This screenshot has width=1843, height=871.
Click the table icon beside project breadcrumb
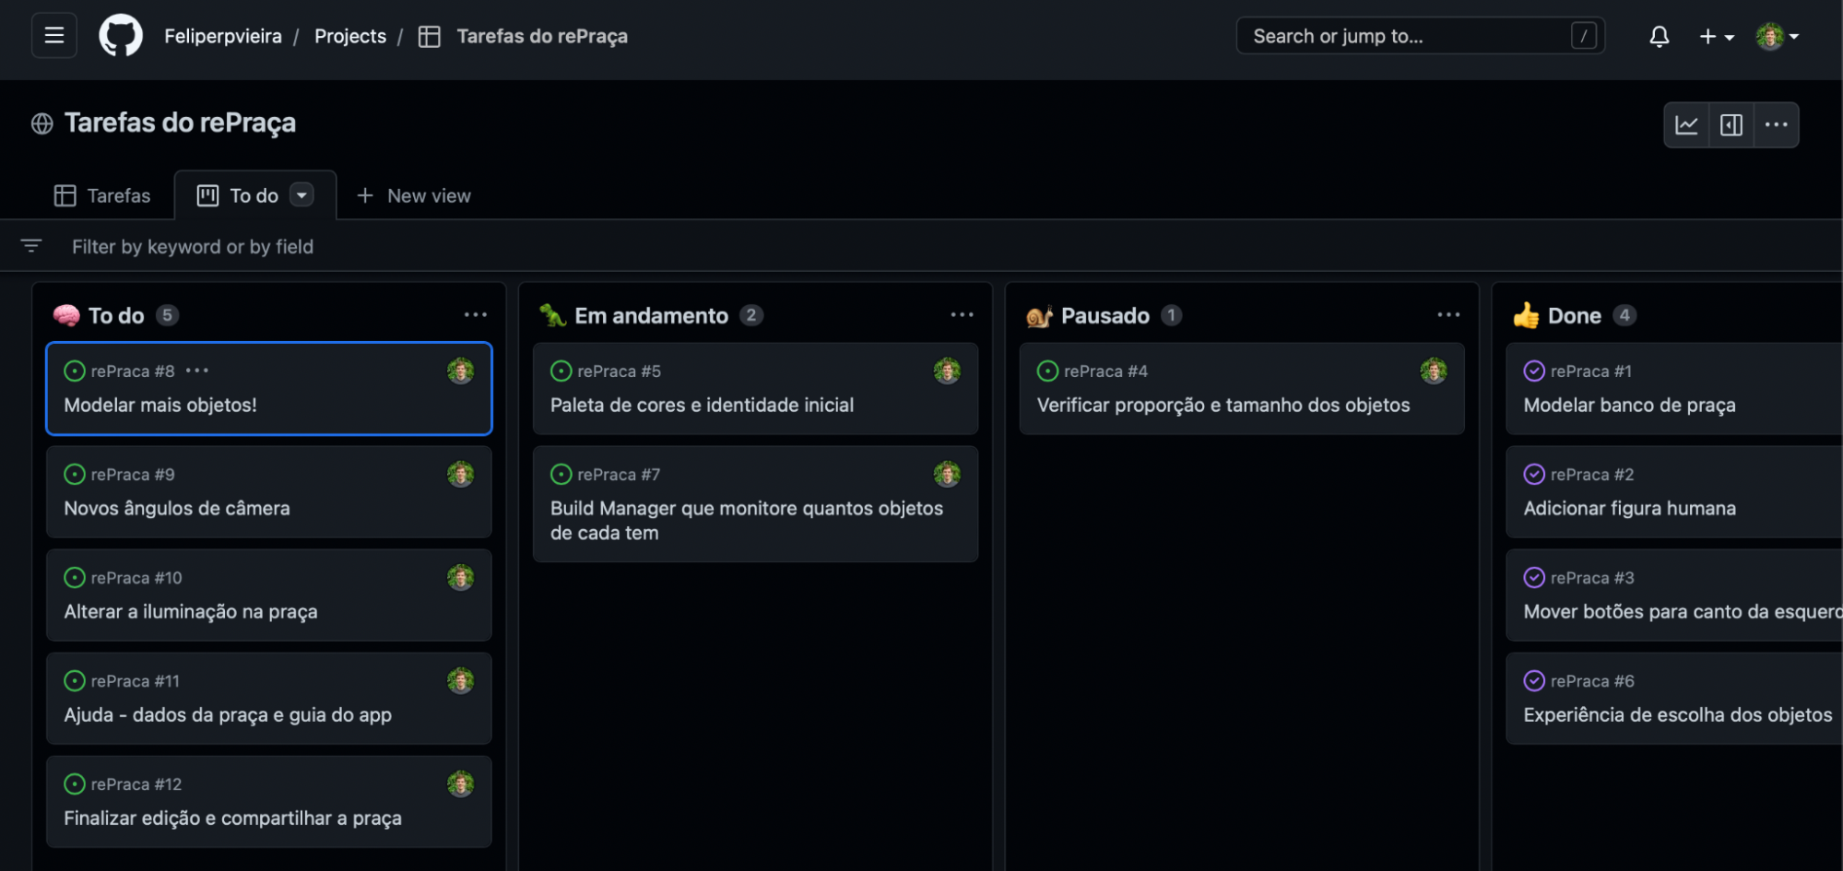click(x=429, y=36)
